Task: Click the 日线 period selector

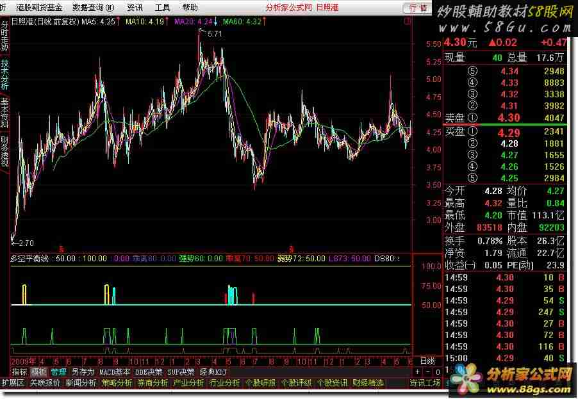Action: (427, 361)
